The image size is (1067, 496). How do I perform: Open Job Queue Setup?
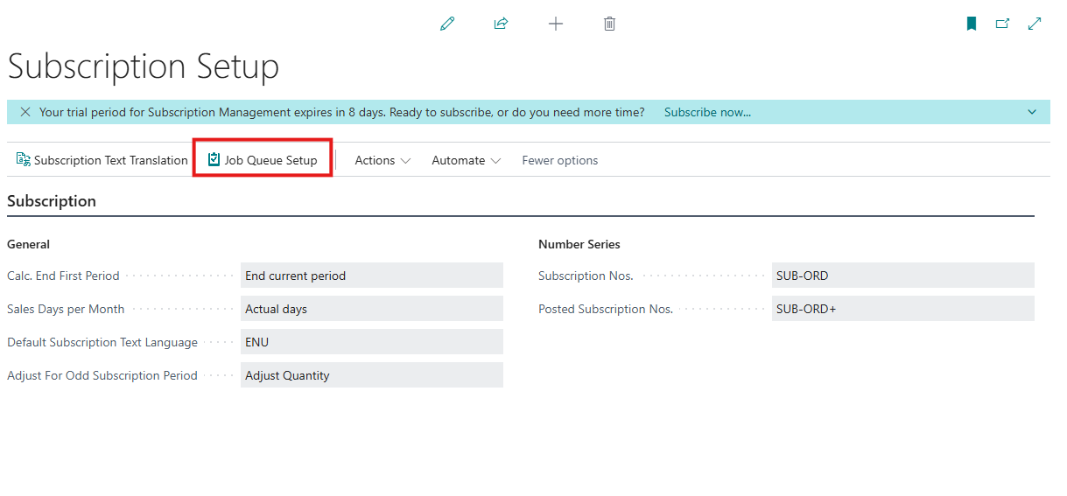[263, 160]
